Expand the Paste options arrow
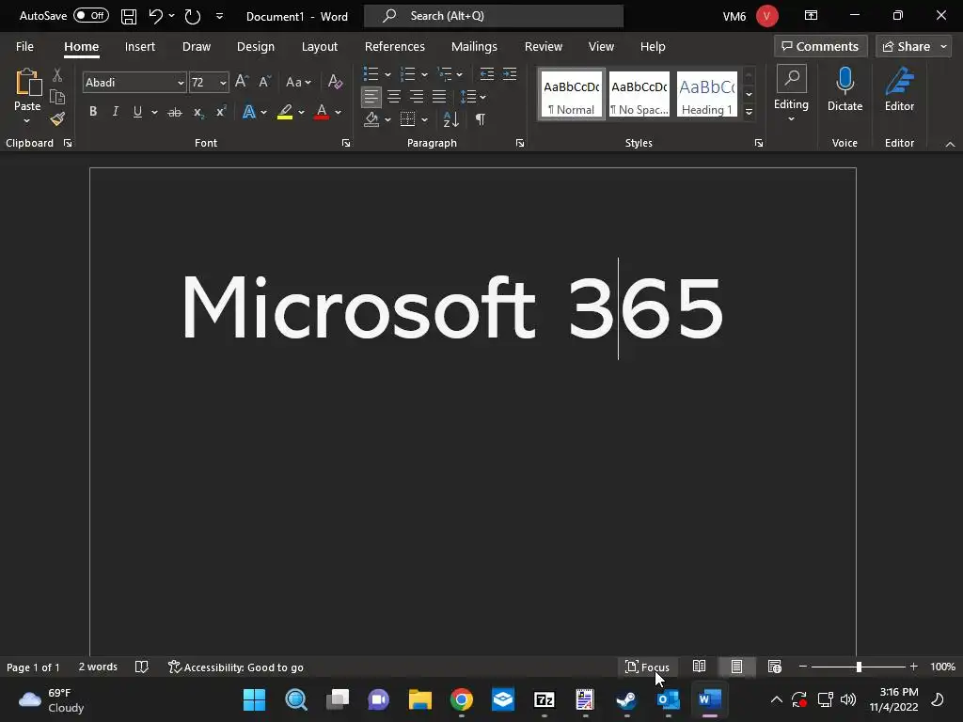 [26, 121]
